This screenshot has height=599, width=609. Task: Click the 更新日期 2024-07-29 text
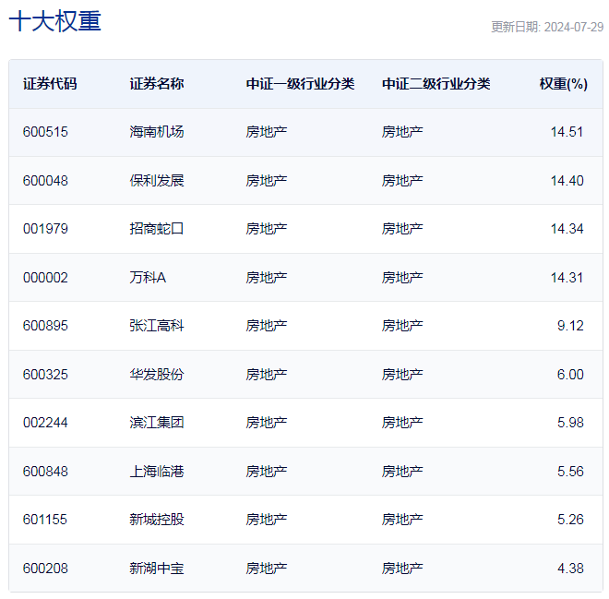click(546, 27)
